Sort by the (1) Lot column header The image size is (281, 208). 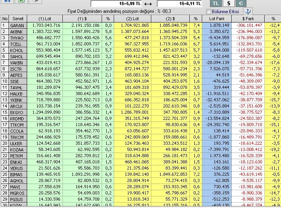(x=45, y=19)
